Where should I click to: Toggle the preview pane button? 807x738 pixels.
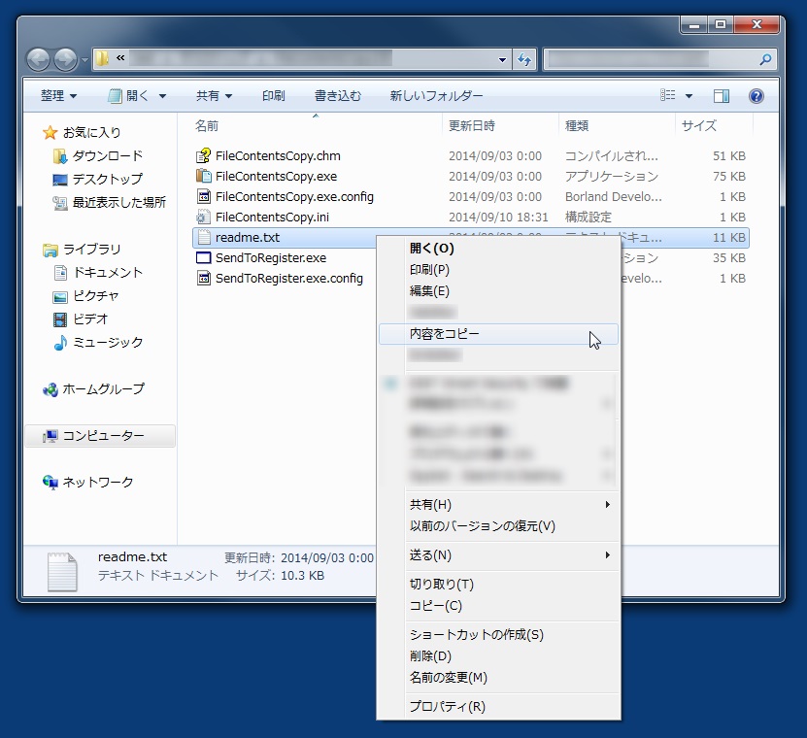721,95
